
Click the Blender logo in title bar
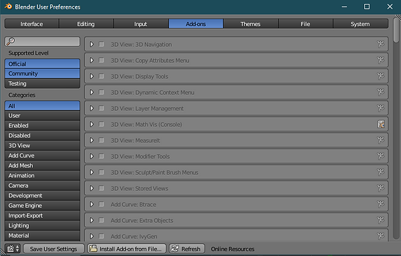tap(8, 7)
